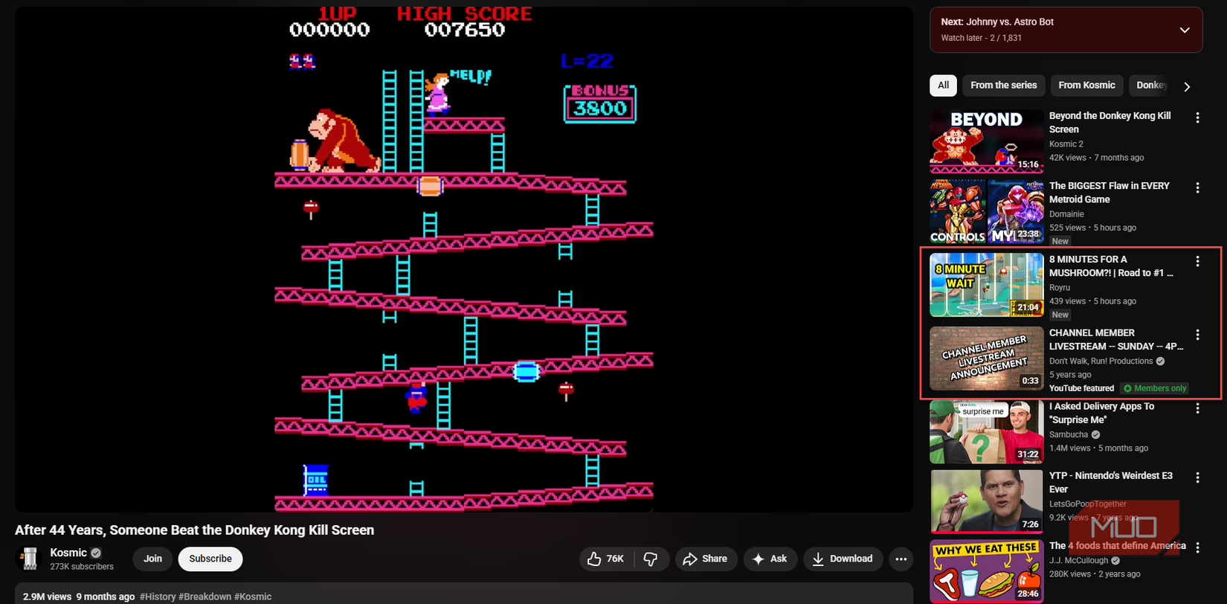Open CHANNEL MEMBER LIVESTREAM video title
Viewport: 1227px width, 604px height.
coord(1115,340)
